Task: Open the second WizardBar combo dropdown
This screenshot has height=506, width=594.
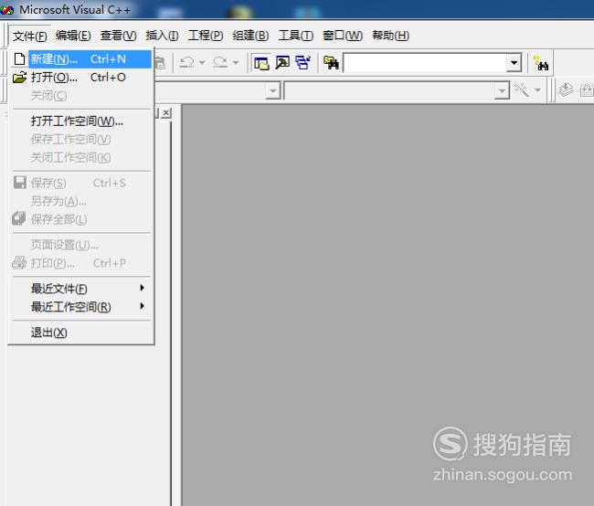Action: 502,91
